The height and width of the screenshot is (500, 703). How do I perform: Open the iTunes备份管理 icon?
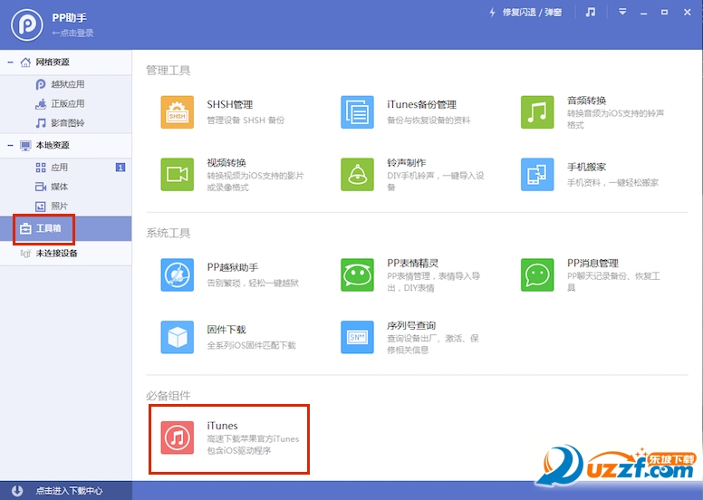[357, 112]
